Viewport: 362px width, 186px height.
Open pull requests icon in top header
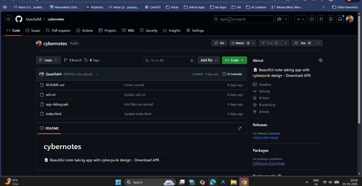pos(321,19)
